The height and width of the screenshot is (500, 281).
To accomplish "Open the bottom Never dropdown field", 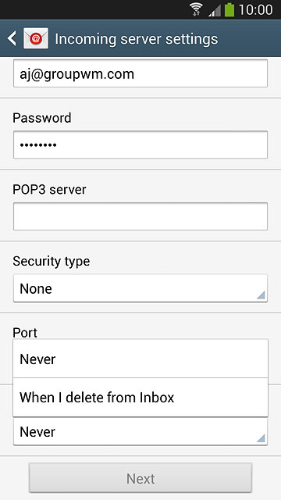I will pos(140,432).
